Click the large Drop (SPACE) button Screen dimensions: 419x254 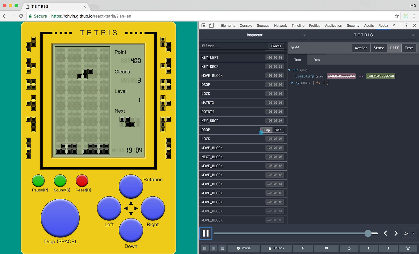coord(60,218)
